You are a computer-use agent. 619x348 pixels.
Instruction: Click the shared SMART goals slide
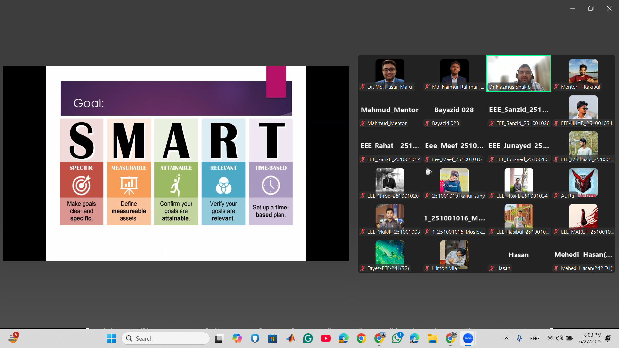[176, 164]
